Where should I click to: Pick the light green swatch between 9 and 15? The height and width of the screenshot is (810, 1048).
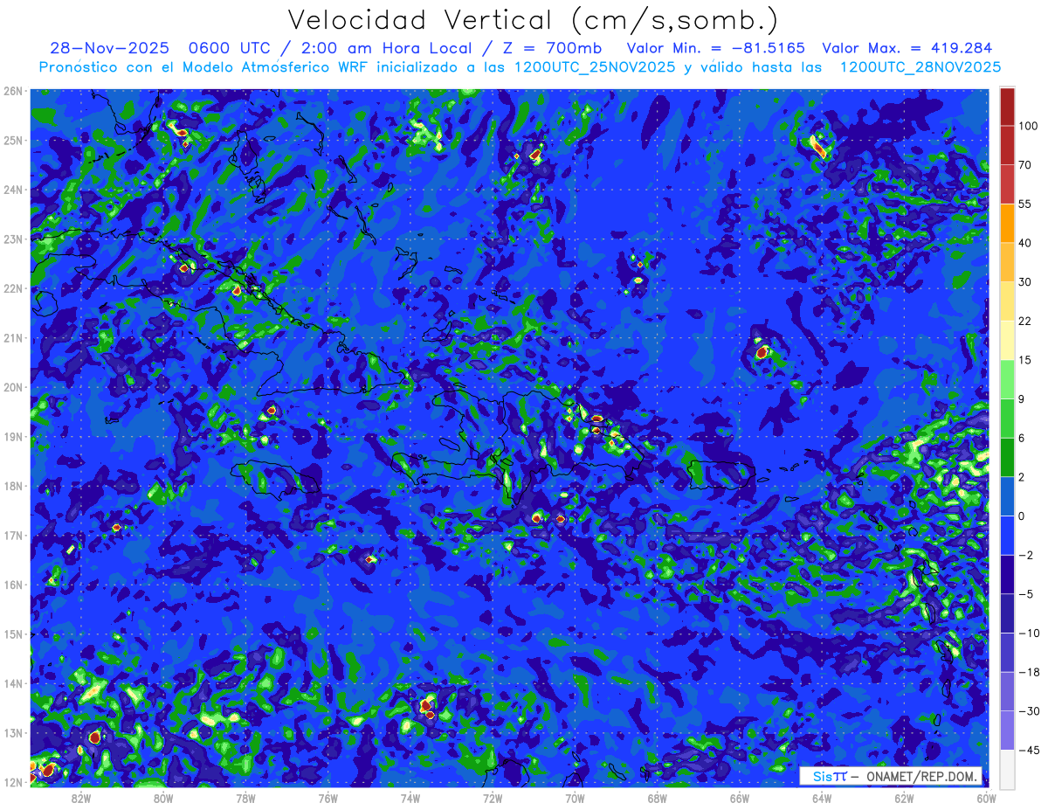(x=1007, y=379)
